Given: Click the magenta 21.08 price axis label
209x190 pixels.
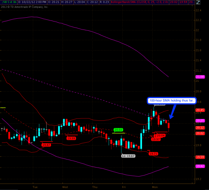Looking at the screenshot, I should pyautogui.click(x=200, y=77).
